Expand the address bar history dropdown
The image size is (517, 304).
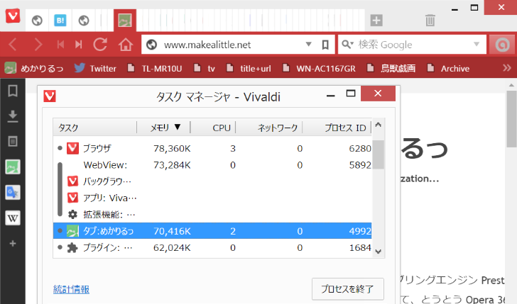coord(309,44)
